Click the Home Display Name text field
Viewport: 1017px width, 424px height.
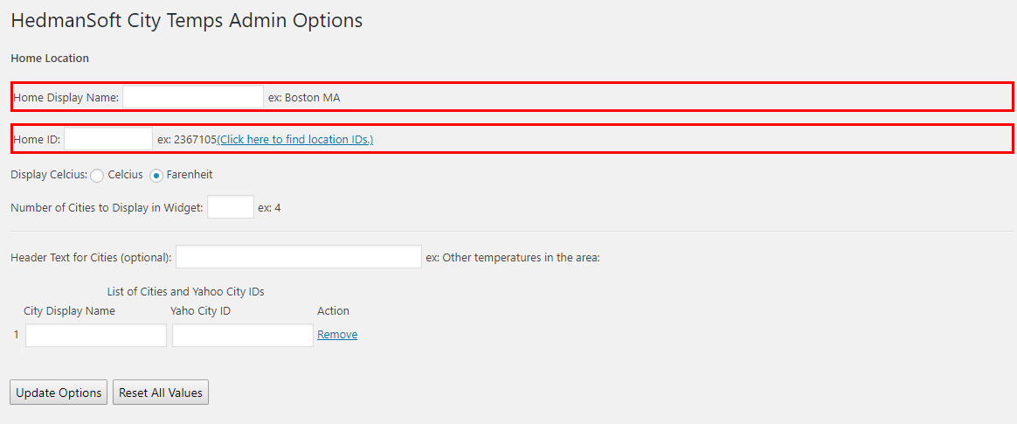pyautogui.click(x=193, y=97)
